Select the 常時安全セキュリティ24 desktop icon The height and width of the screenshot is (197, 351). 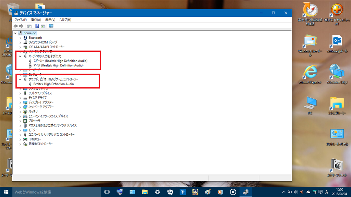pyautogui.click(x=337, y=14)
